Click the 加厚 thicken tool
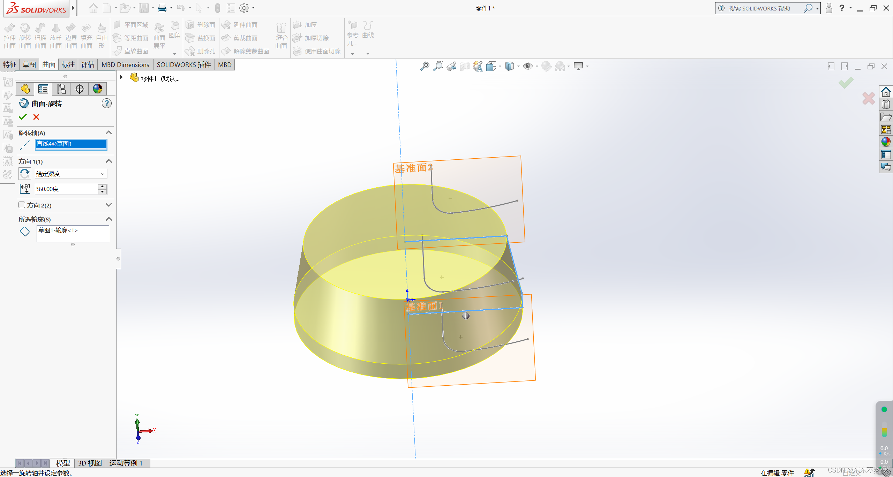This screenshot has width=893, height=477. click(x=305, y=25)
